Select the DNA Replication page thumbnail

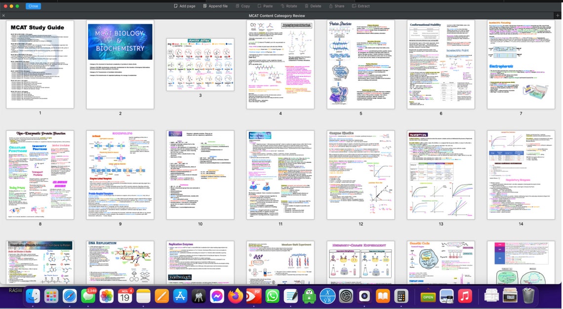pos(120,262)
